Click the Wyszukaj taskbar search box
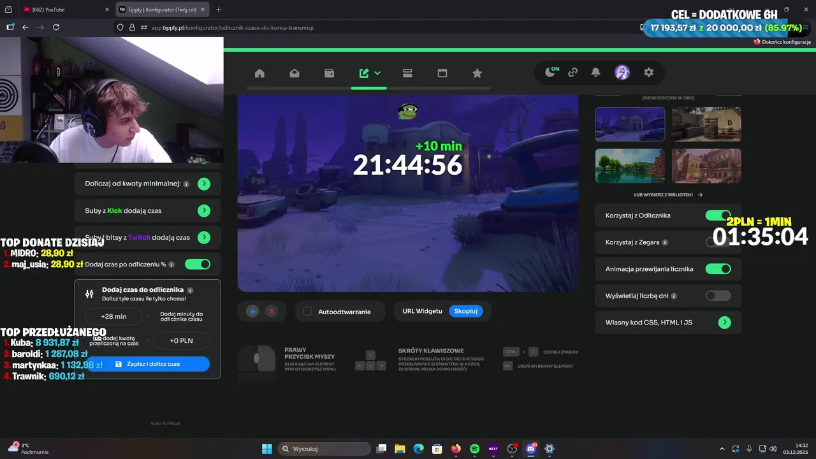Screen dimensions: 816x459 click(x=324, y=449)
